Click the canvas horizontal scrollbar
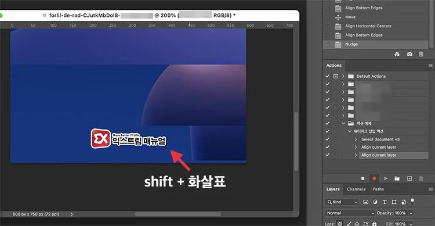This screenshot has height=226, width=435. (178, 214)
